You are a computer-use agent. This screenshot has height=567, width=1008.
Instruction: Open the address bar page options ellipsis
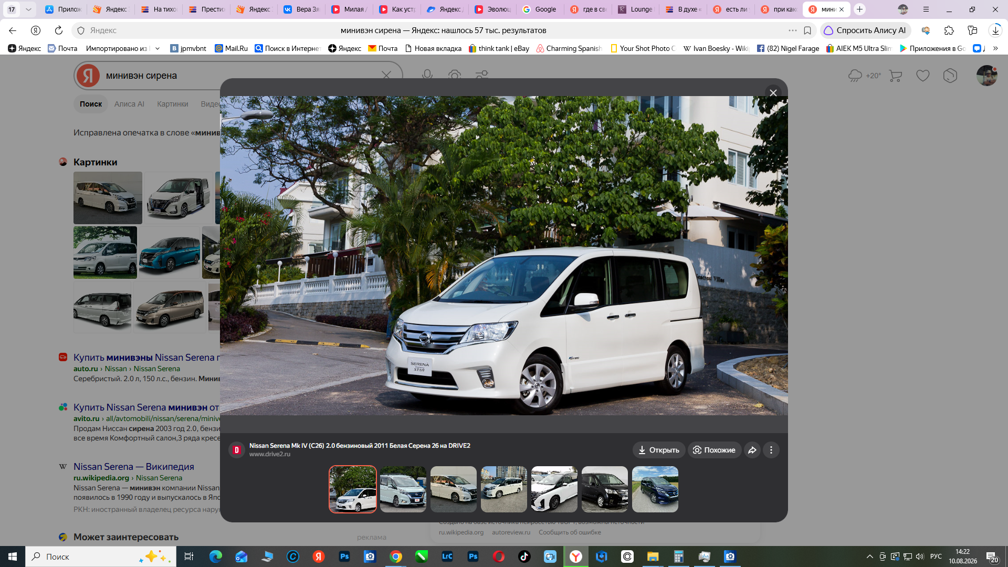pos(793,30)
